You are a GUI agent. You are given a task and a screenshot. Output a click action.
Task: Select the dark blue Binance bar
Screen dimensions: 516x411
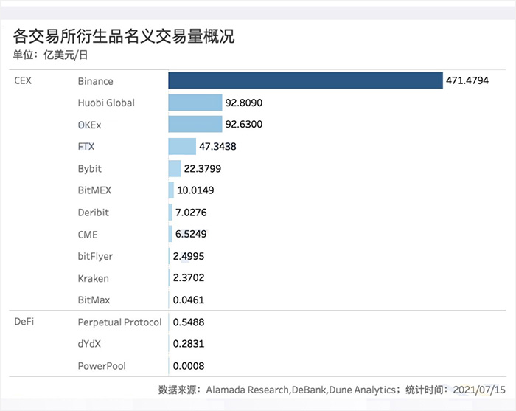[305, 80]
